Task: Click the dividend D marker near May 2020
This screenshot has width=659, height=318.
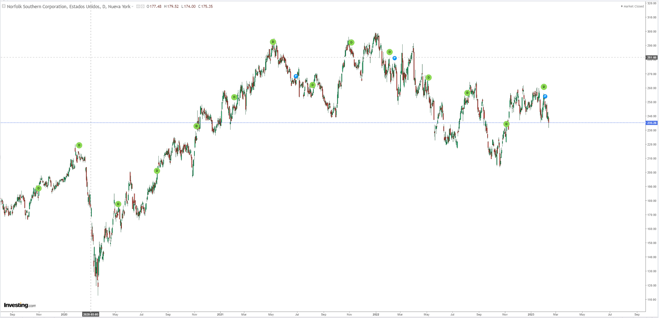Action: pyautogui.click(x=118, y=204)
